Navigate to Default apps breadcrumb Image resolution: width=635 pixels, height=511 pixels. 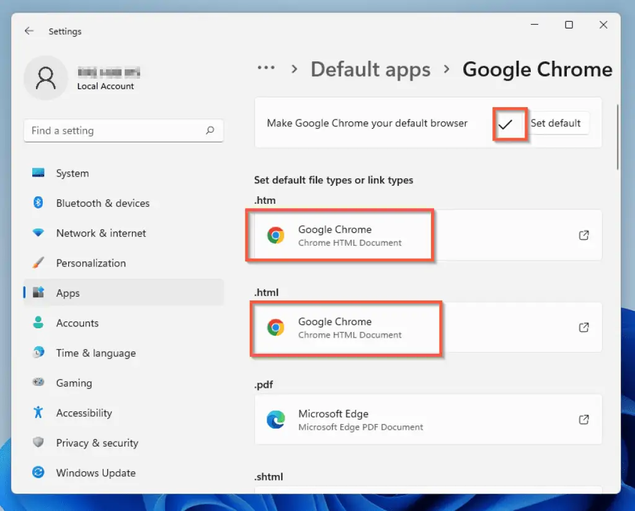(x=371, y=69)
